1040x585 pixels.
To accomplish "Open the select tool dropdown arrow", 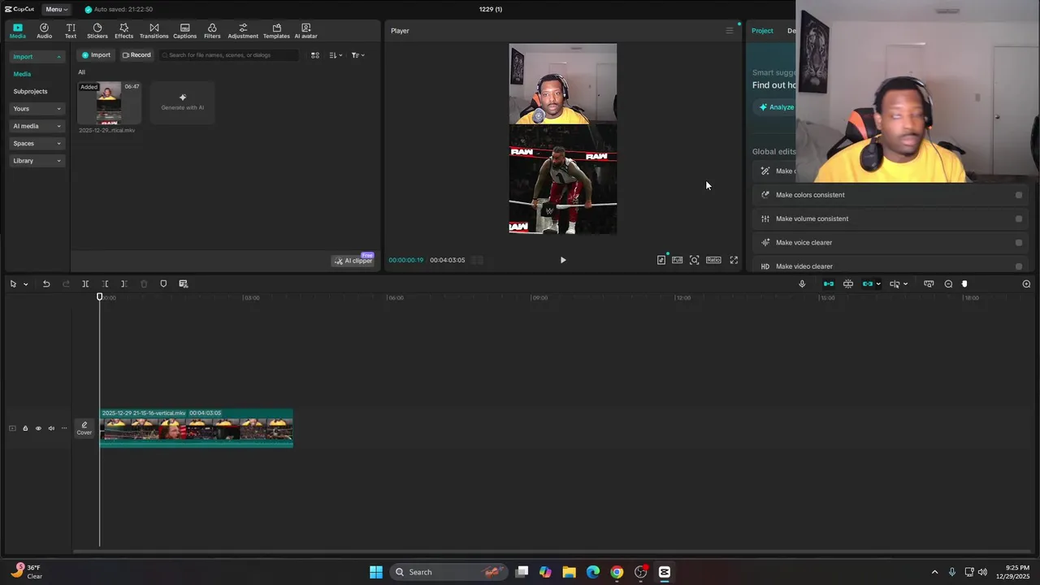I will coord(26,284).
